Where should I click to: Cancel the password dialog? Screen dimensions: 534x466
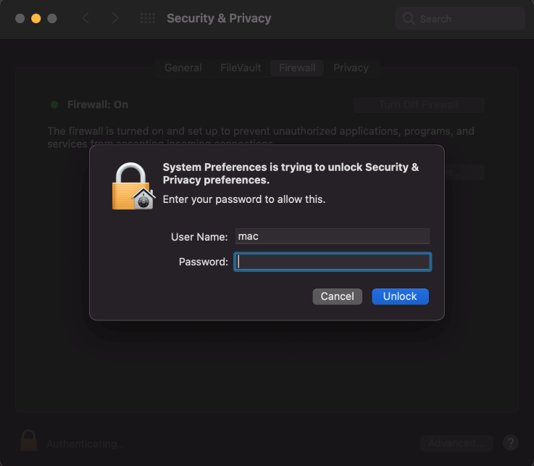pyautogui.click(x=337, y=296)
